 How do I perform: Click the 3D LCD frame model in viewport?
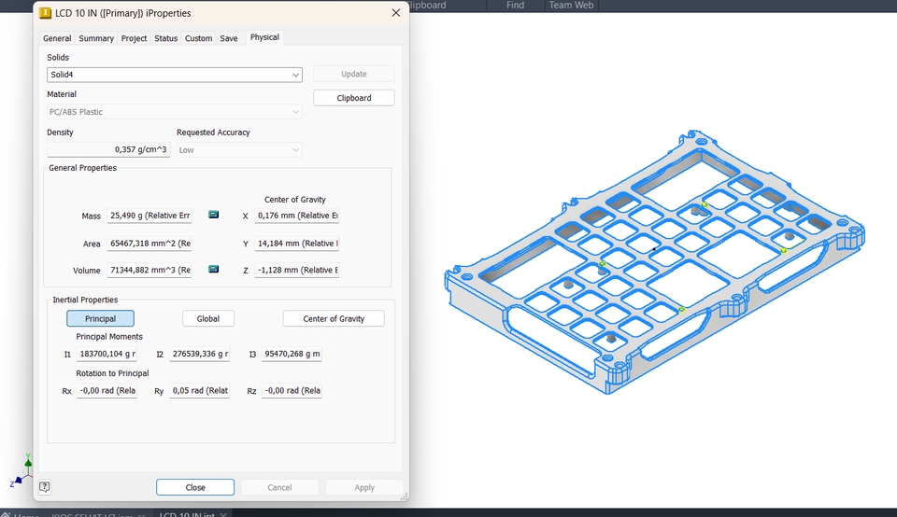[655, 261]
